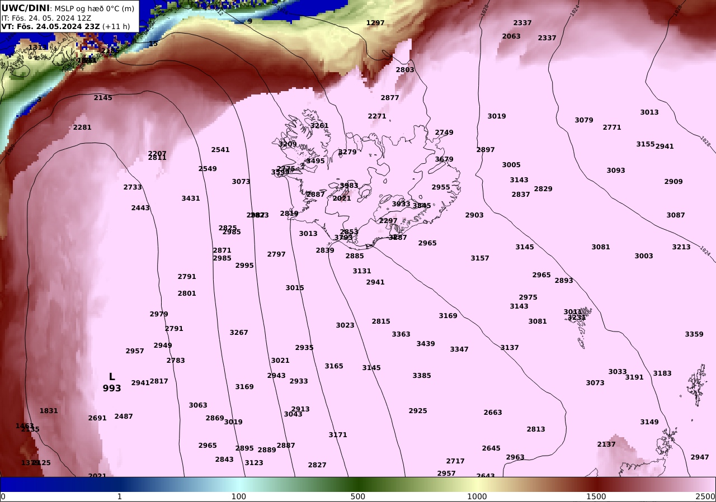Click the 2963 height value

tap(515, 457)
